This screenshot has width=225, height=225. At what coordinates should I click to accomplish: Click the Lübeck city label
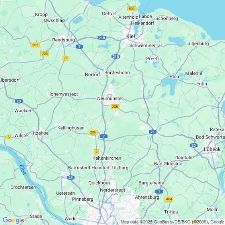pos(212,149)
